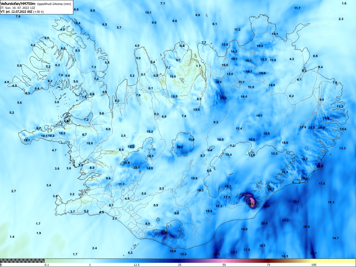Select the 'IT: Sun. 10. 07. 2022 12Z' line
The height and width of the screenshot is (267, 356).
pos(18,8)
